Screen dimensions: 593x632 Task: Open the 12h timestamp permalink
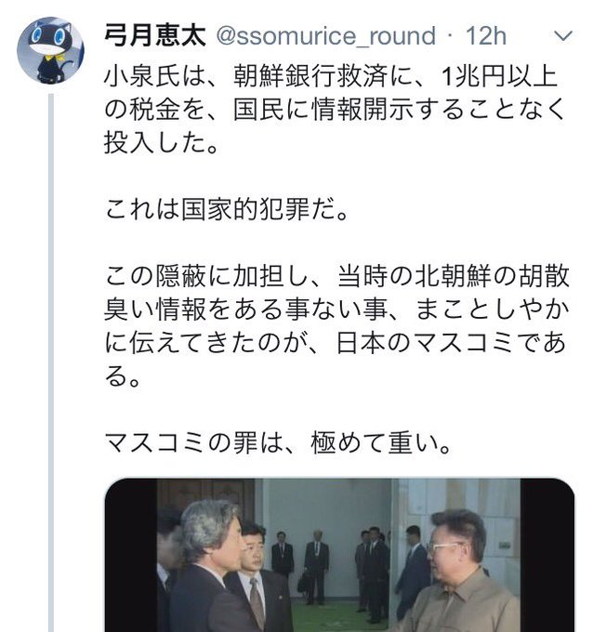click(x=486, y=36)
